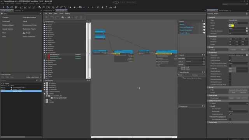Click the link objects icon in main toolbar
249x140 pixels.
(x=57, y=7)
